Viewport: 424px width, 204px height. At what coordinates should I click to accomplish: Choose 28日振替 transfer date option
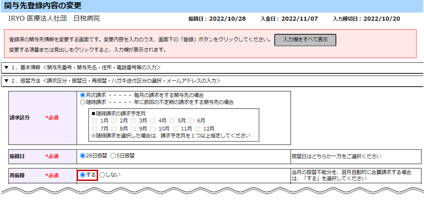82,156
